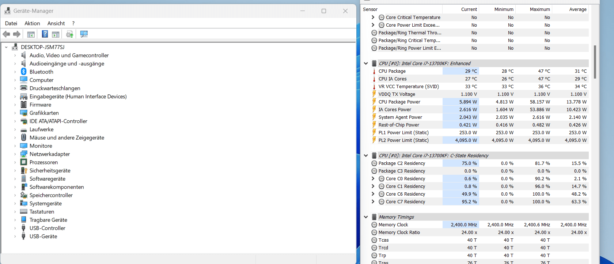The height and width of the screenshot is (264, 614).
Task: Click the Memory Clock sensor circle icon
Action: click(374, 225)
